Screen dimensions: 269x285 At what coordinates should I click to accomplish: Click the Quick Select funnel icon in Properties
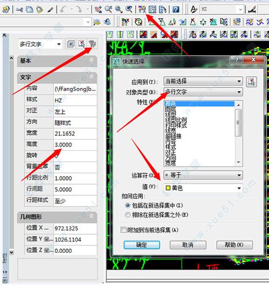93,43
